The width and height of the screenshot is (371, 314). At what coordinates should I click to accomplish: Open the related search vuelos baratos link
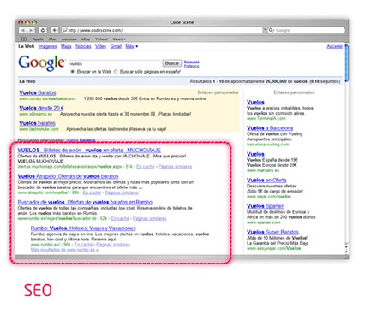81,140
